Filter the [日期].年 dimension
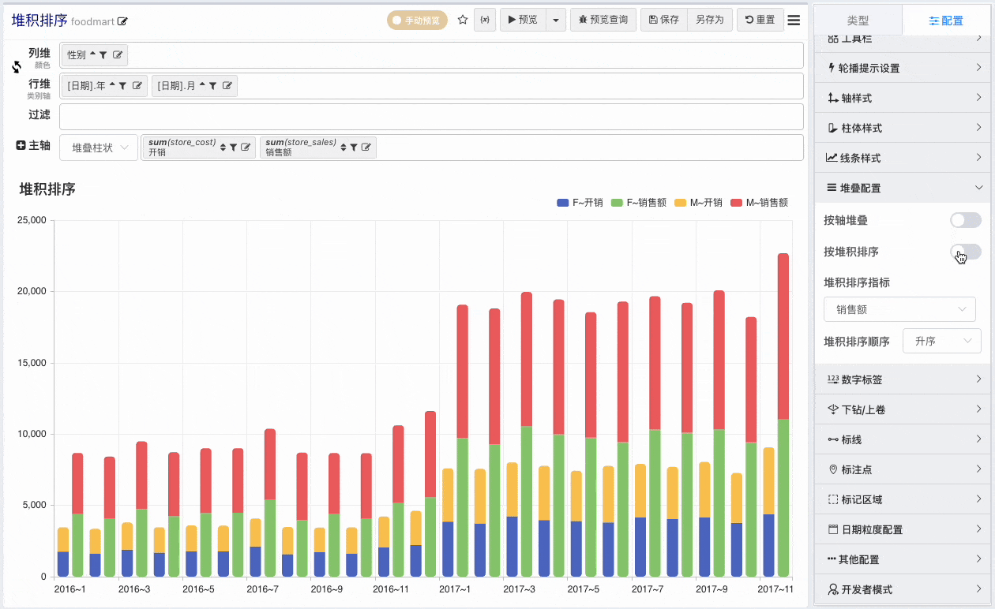 click(x=123, y=86)
